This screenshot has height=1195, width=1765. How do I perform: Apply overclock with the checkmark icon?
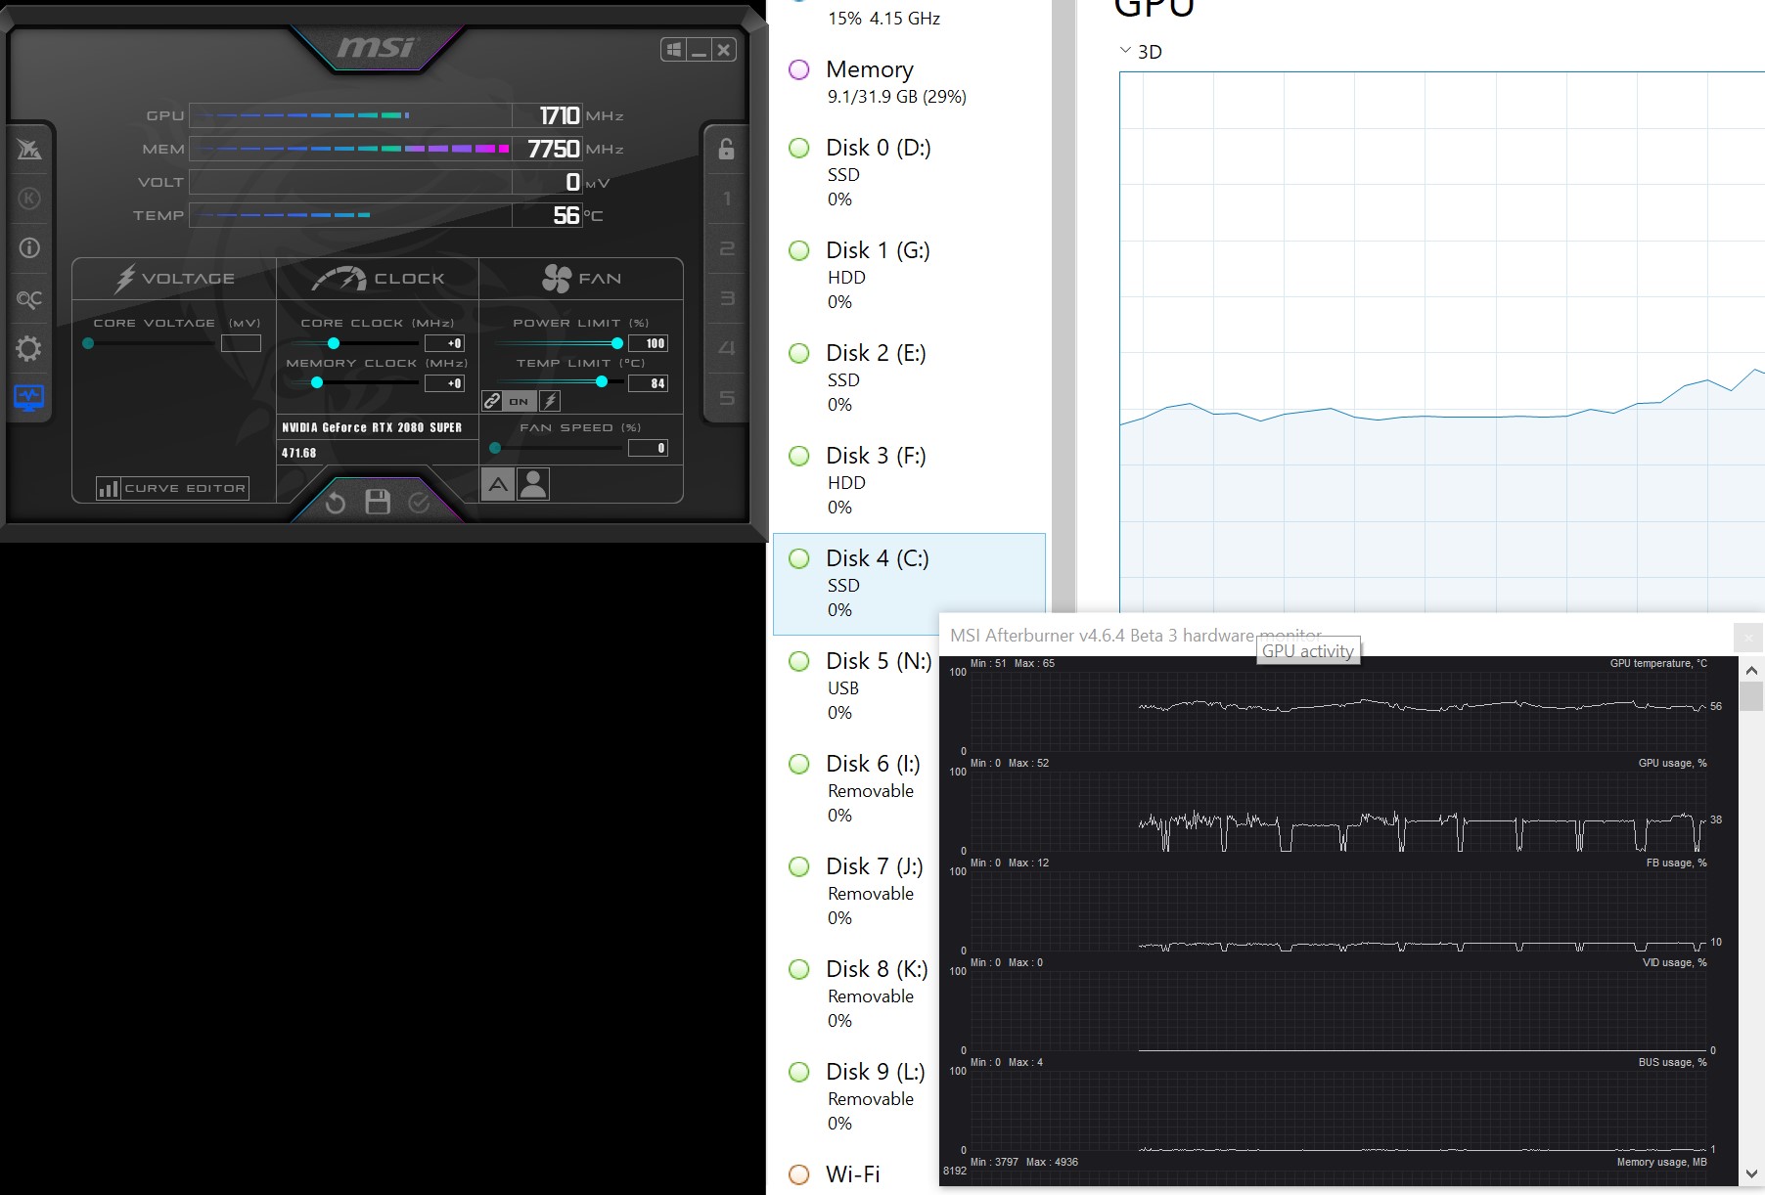(x=419, y=504)
